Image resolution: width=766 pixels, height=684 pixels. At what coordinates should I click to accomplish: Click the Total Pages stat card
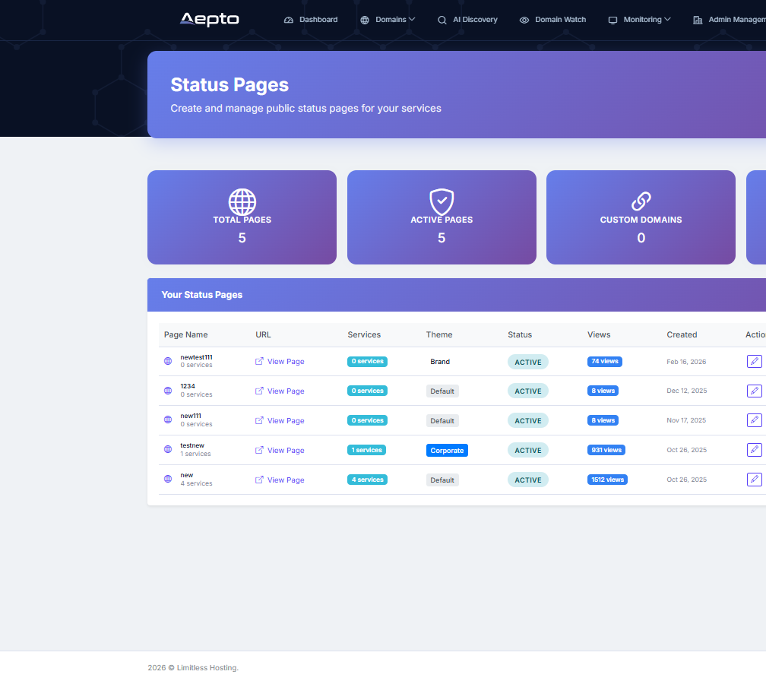click(242, 217)
